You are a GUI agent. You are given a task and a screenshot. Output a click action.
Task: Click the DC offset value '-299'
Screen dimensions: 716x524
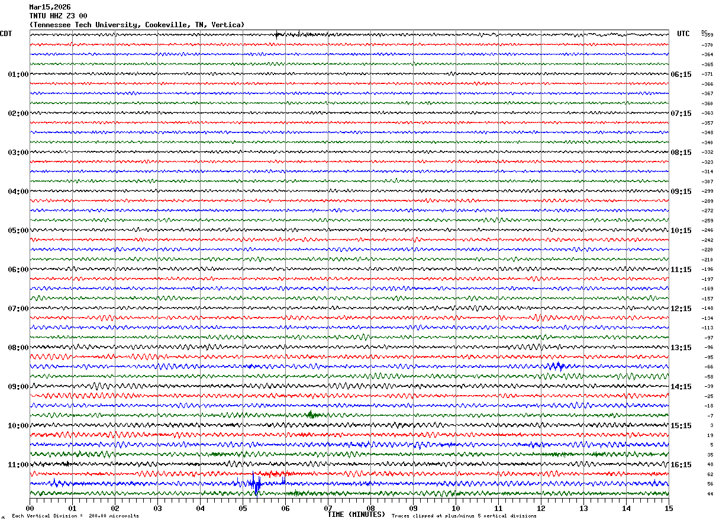point(707,192)
